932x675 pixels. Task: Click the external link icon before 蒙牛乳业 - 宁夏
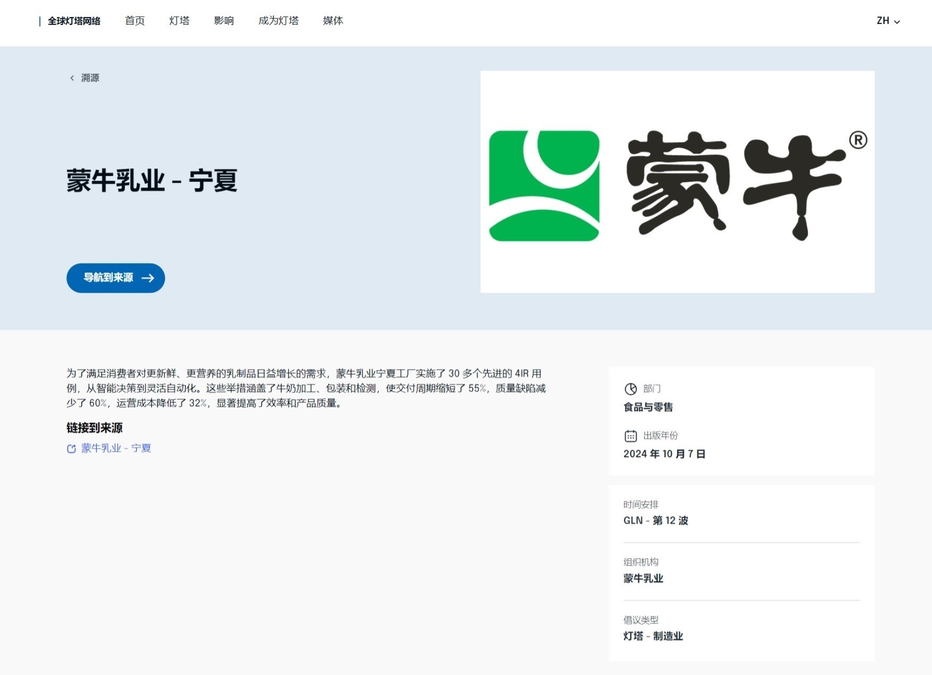tap(71, 449)
